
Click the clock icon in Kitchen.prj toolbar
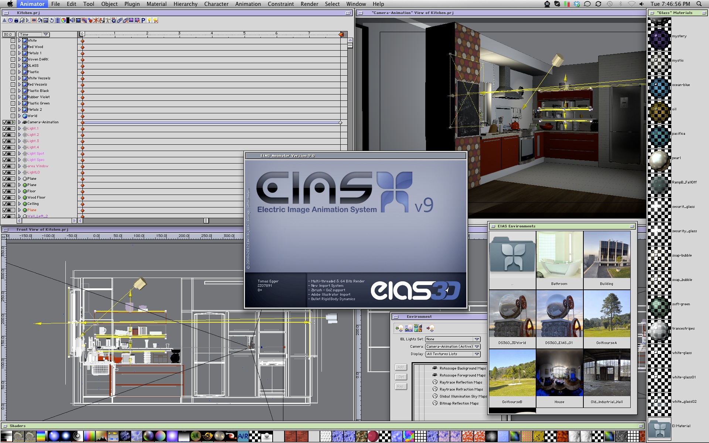click(10, 20)
